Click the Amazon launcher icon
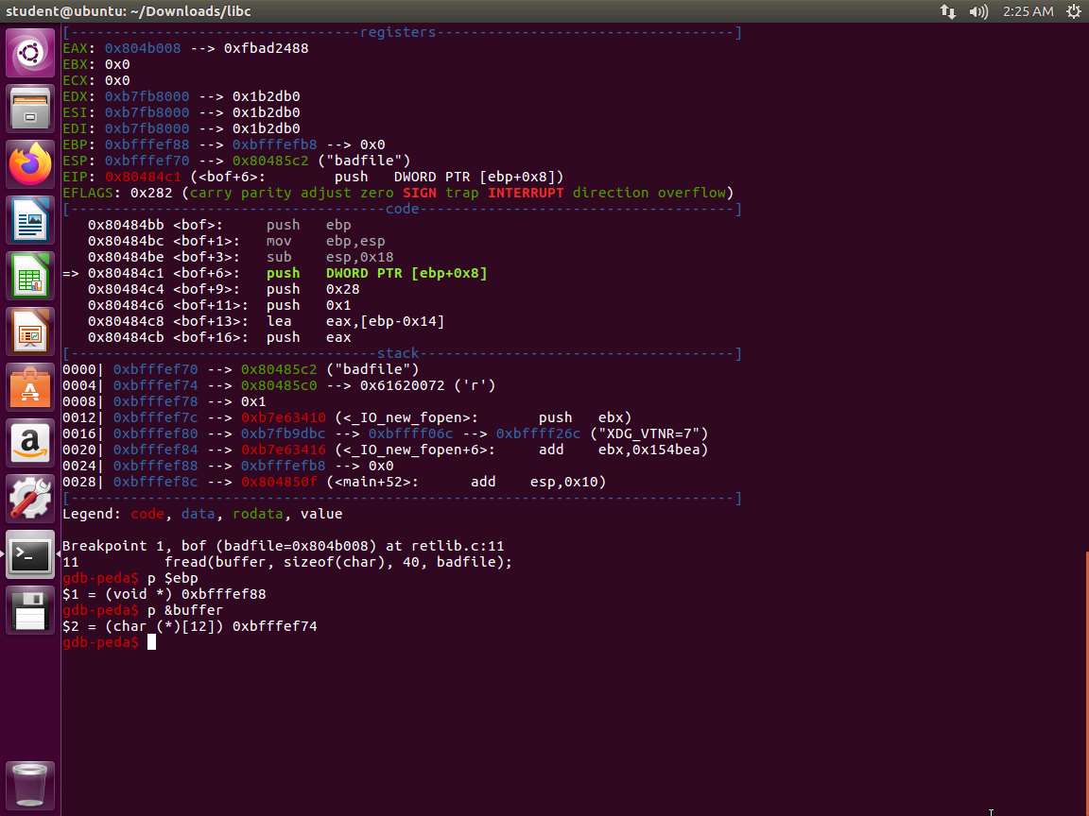This screenshot has height=816, width=1089. [x=30, y=443]
